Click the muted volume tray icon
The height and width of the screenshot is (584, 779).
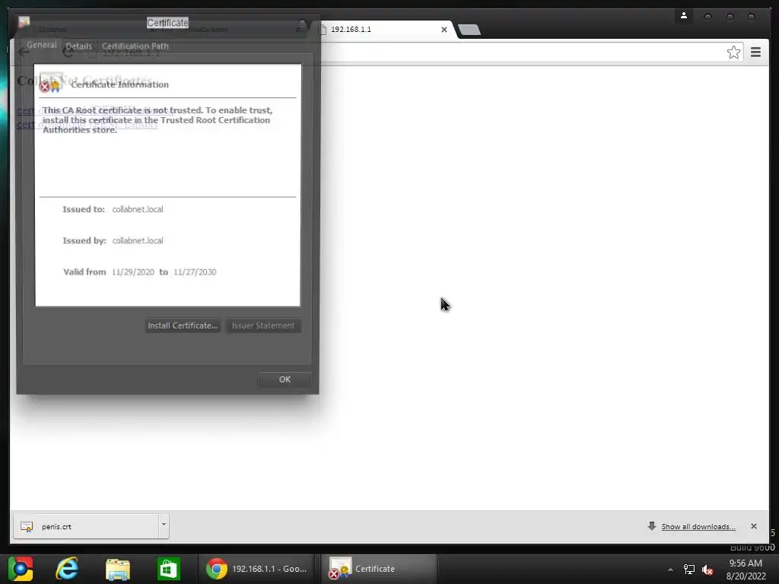707,570
